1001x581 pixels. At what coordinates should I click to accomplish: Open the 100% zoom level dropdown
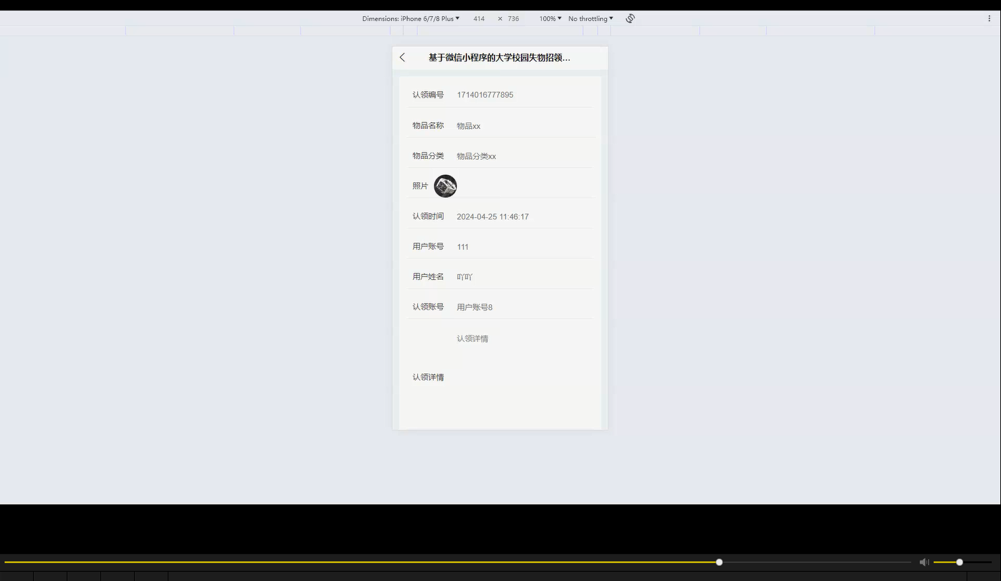coord(549,18)
